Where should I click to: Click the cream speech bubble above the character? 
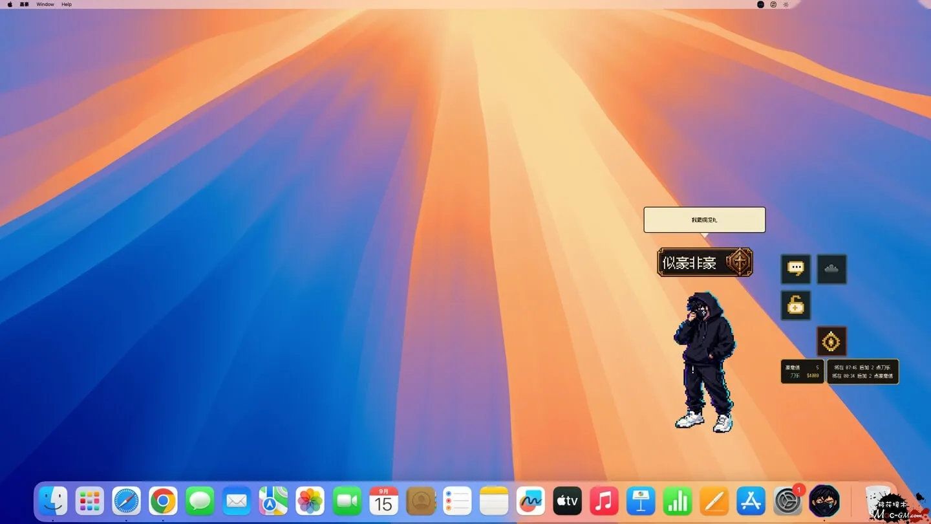point(704,220)
